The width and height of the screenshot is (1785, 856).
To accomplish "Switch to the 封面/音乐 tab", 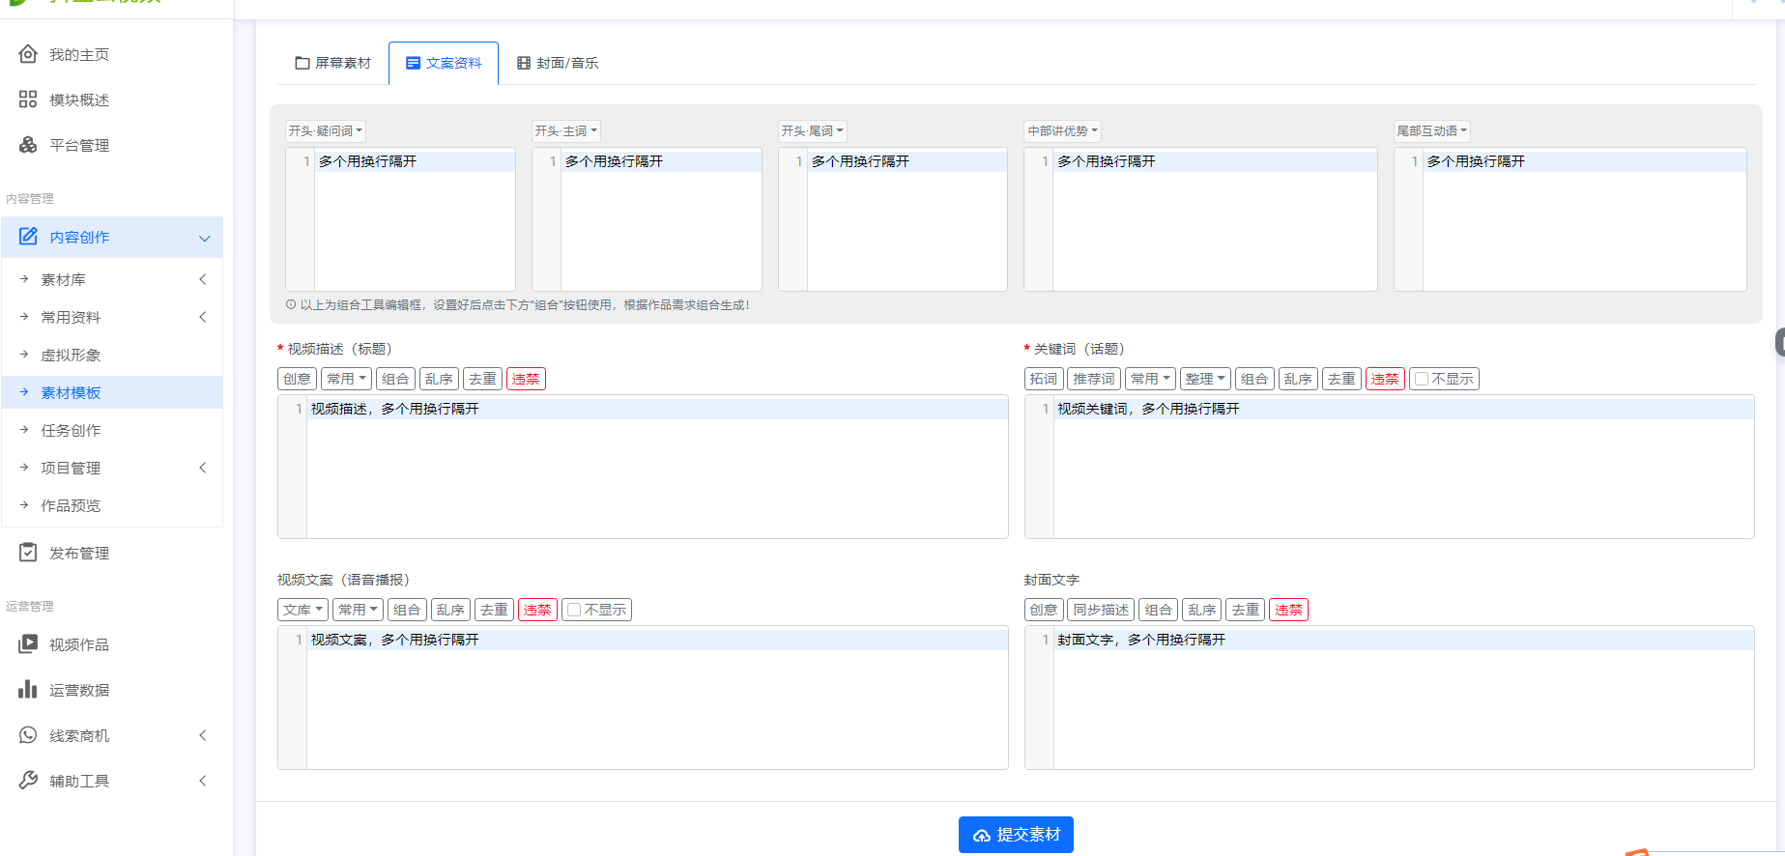I will click(x=558, y=63).
